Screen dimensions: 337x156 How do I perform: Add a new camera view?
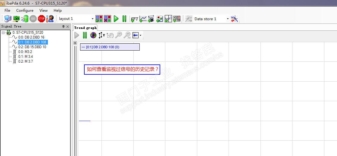pyautogui.click(x=151, y=19)
